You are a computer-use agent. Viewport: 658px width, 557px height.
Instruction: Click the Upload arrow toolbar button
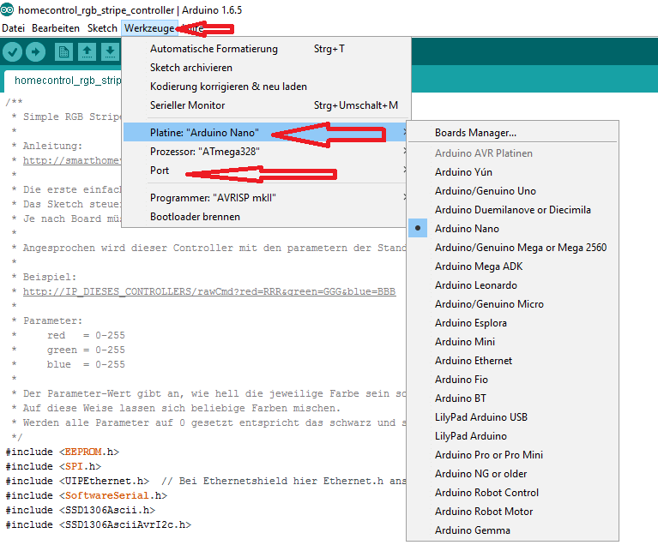point(36,52)
